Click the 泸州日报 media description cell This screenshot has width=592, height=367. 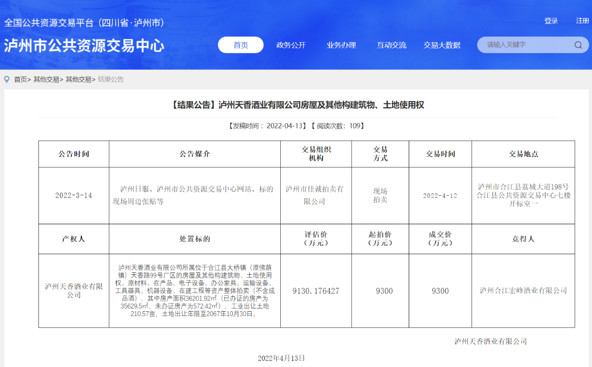point(195,196)
